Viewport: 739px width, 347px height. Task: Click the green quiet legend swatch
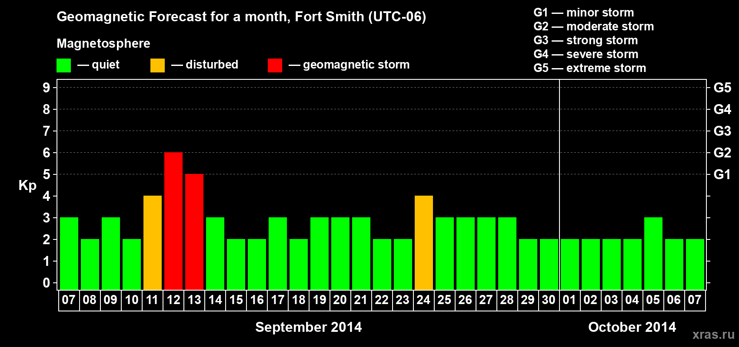click(63, 65)
